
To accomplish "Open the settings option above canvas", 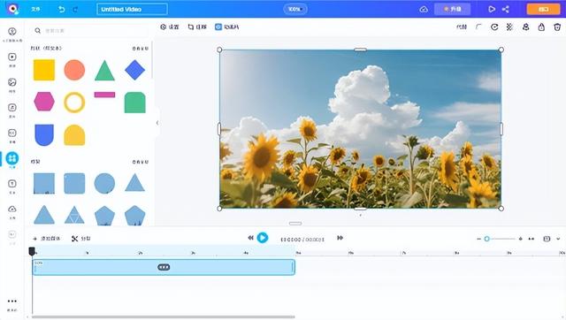I will tap(170, 27).
